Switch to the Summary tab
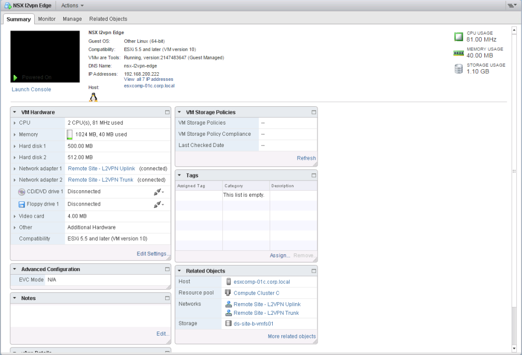Viewport: 522px width, 355px height. pos(19,19)
